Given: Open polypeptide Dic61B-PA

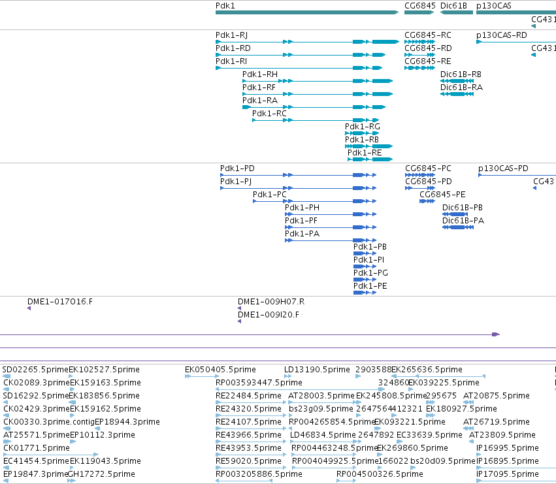Looking at the screenshot, I should click(x=463, y=221).
